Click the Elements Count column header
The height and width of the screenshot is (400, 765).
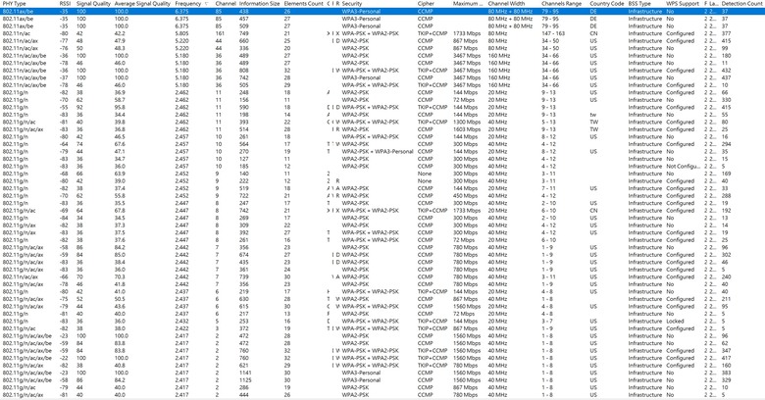point(303,3)
